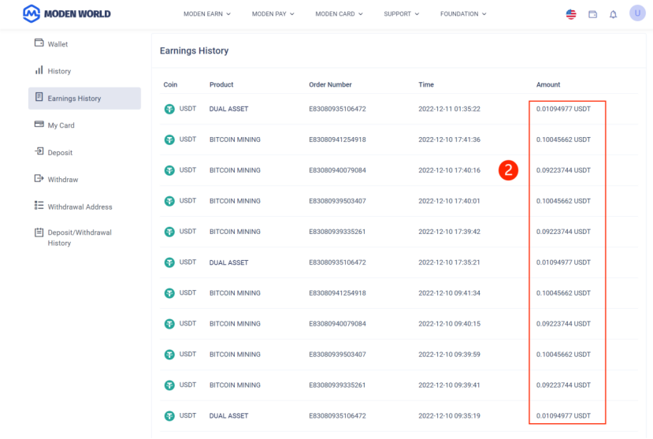Screen dimensions: 653x439
Task: Open My Card page
Action: [84, 125]
